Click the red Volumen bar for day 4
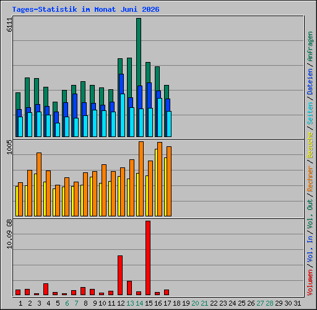The height and width of the screenshot is (310, 317). [x=46, y=289]
